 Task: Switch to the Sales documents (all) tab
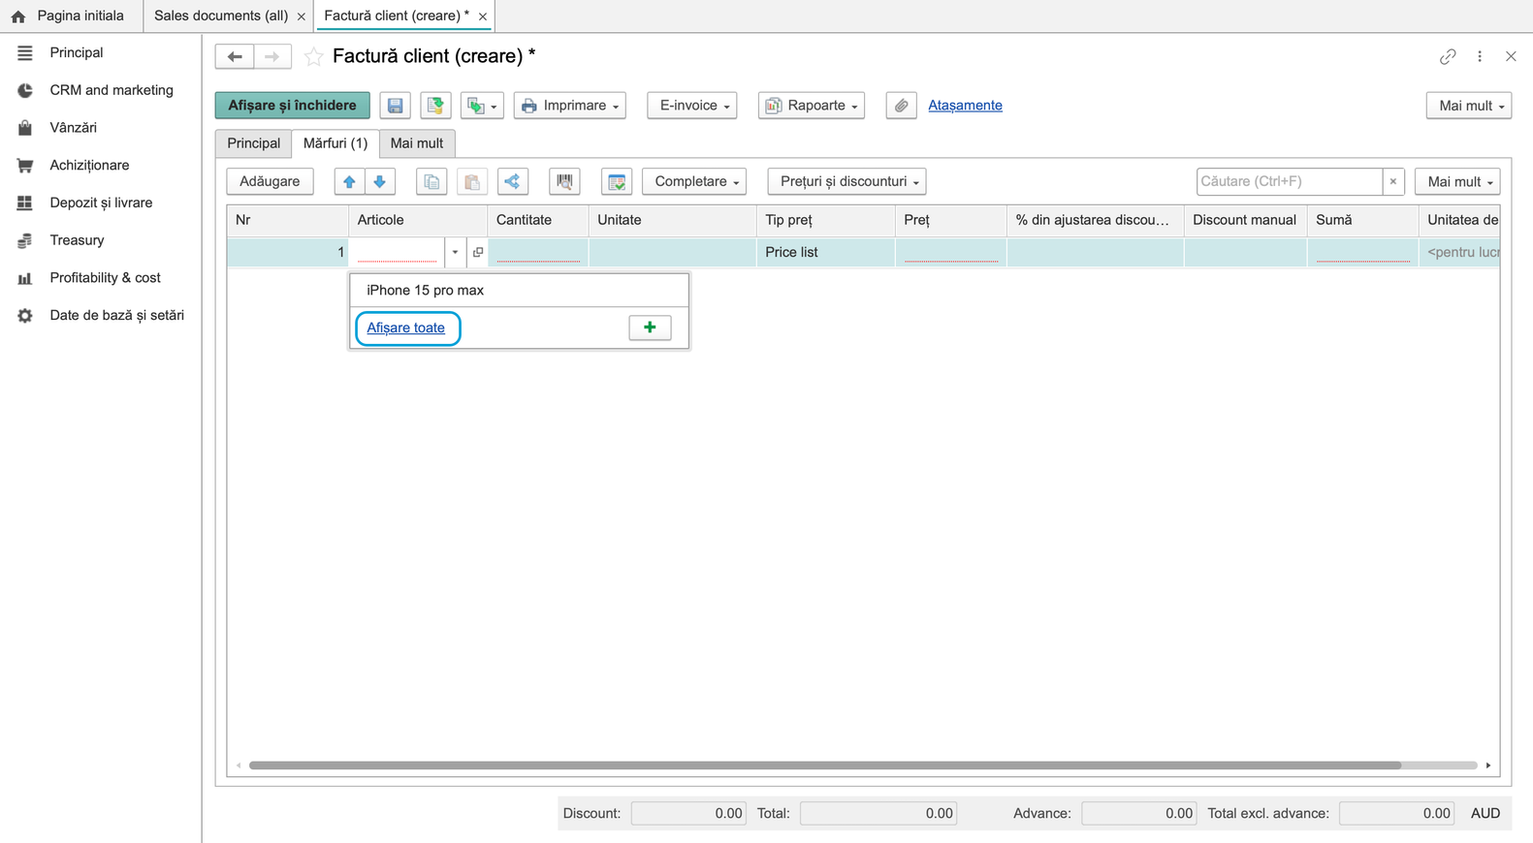[x=221, y=16]
